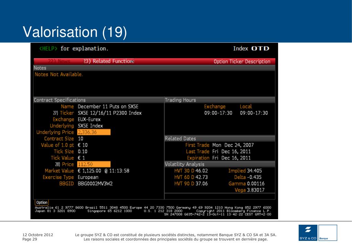
Task: Click the date '12 Octobre 2012'
Action: coord(38,235)
